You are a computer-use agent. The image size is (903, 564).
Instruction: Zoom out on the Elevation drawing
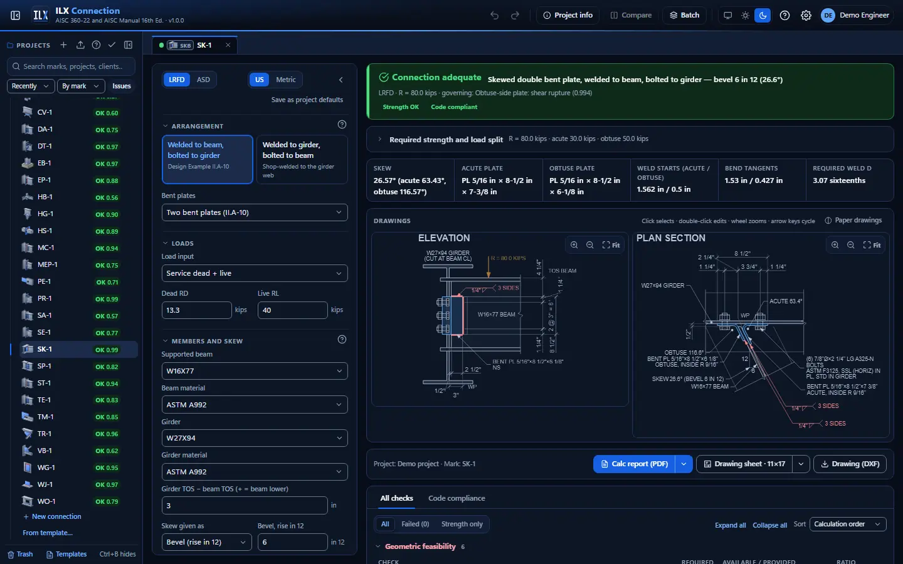[590, 245]
